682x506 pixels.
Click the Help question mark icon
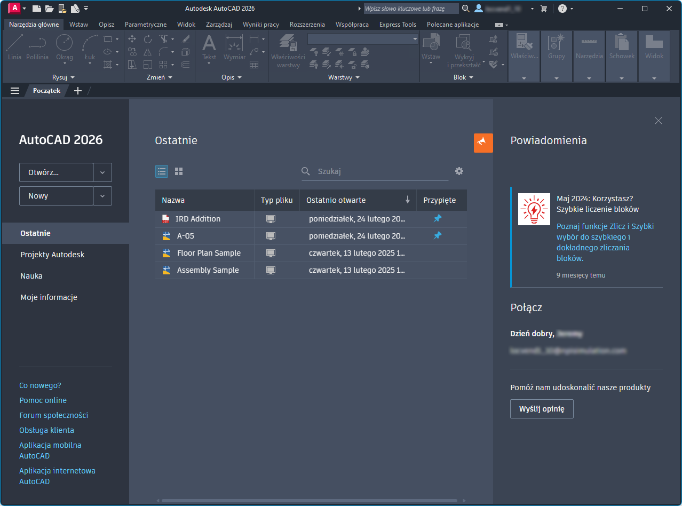562,9
